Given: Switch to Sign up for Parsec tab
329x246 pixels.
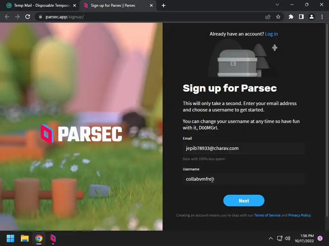Looking at the screenshot, I should (x=118, y=5).
